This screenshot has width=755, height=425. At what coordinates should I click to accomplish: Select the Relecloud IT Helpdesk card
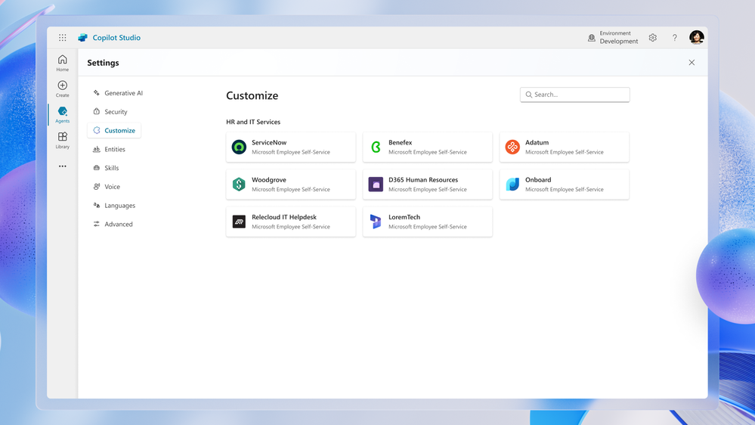(291, 222)
